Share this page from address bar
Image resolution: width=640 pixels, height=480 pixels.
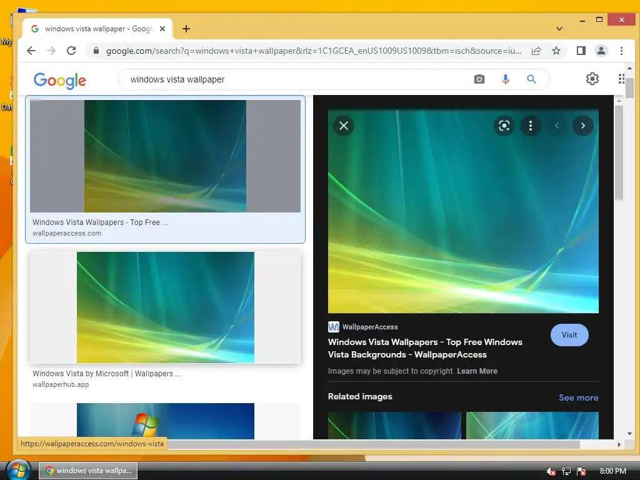tap(536, 51)
